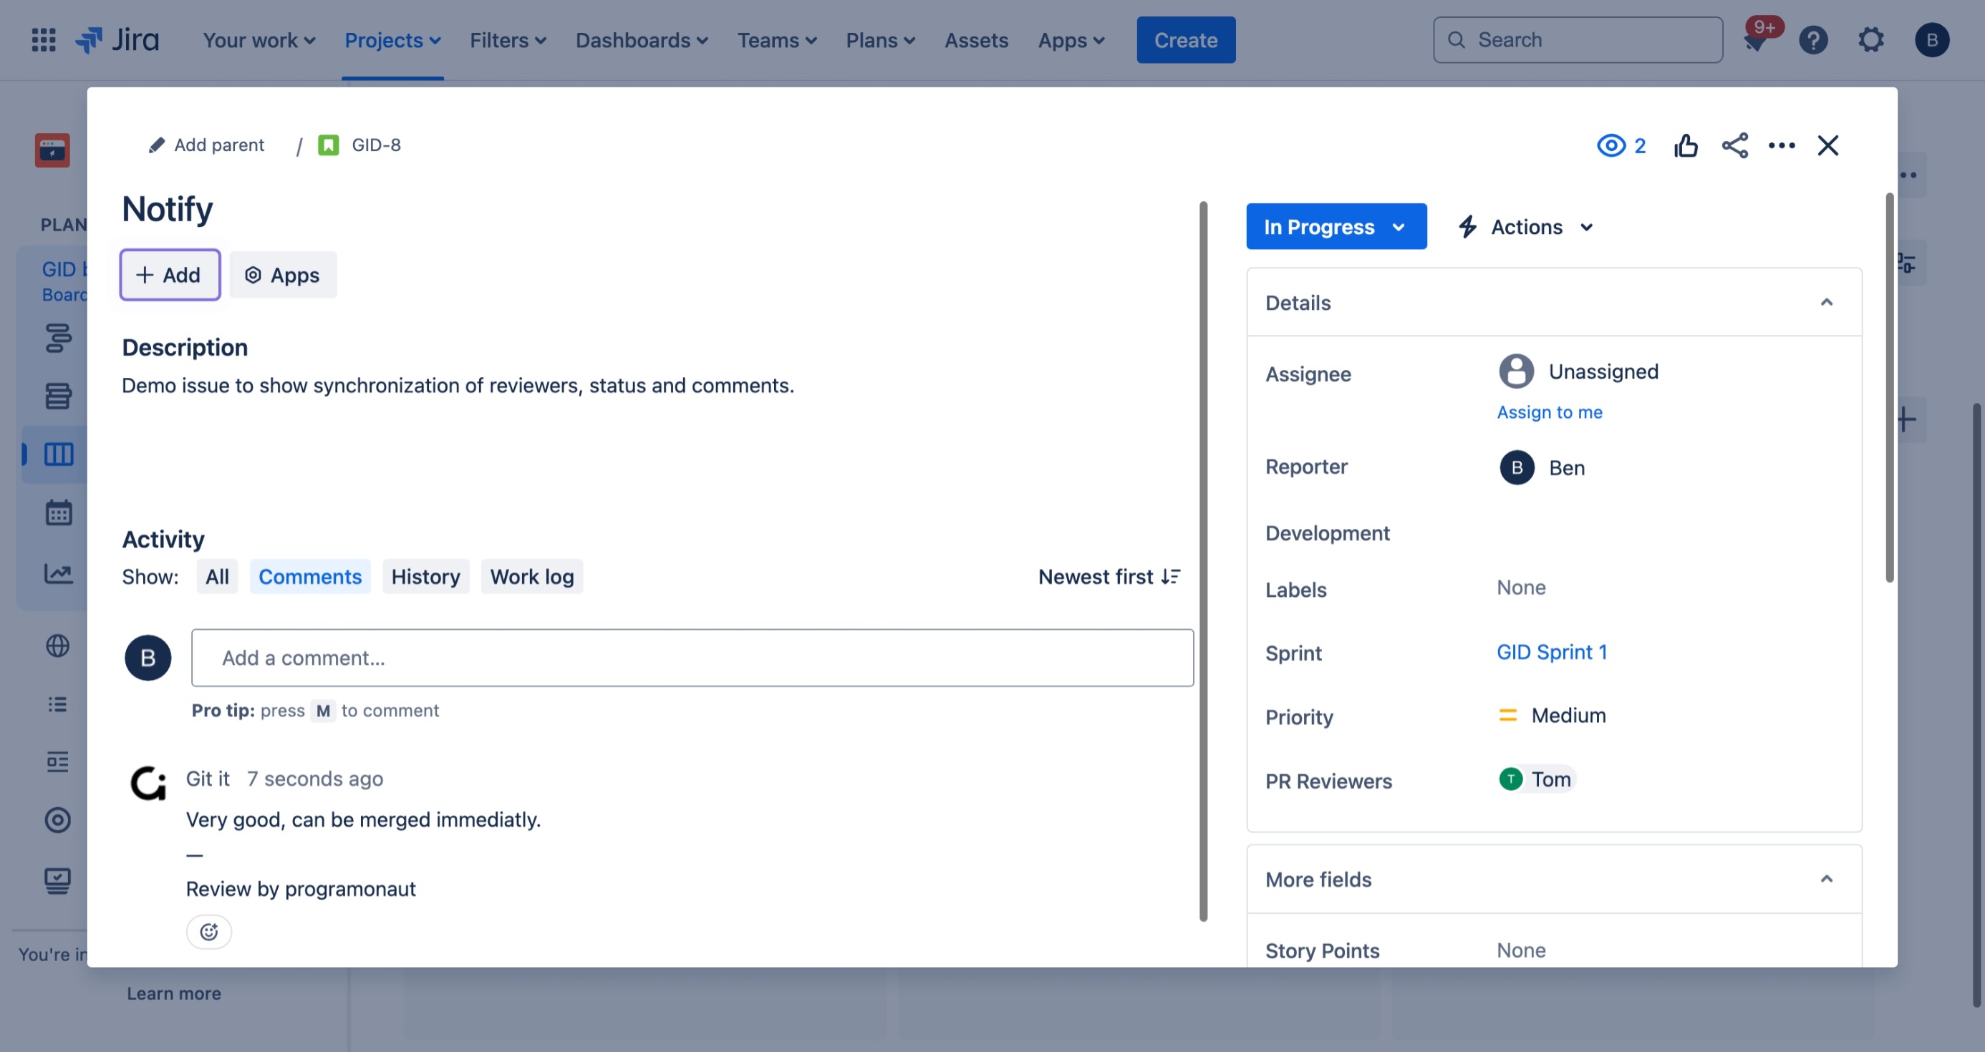Open the notifications bell icon
This screenshot has width=1985, height=1052.
click(x=1754, y=41)
